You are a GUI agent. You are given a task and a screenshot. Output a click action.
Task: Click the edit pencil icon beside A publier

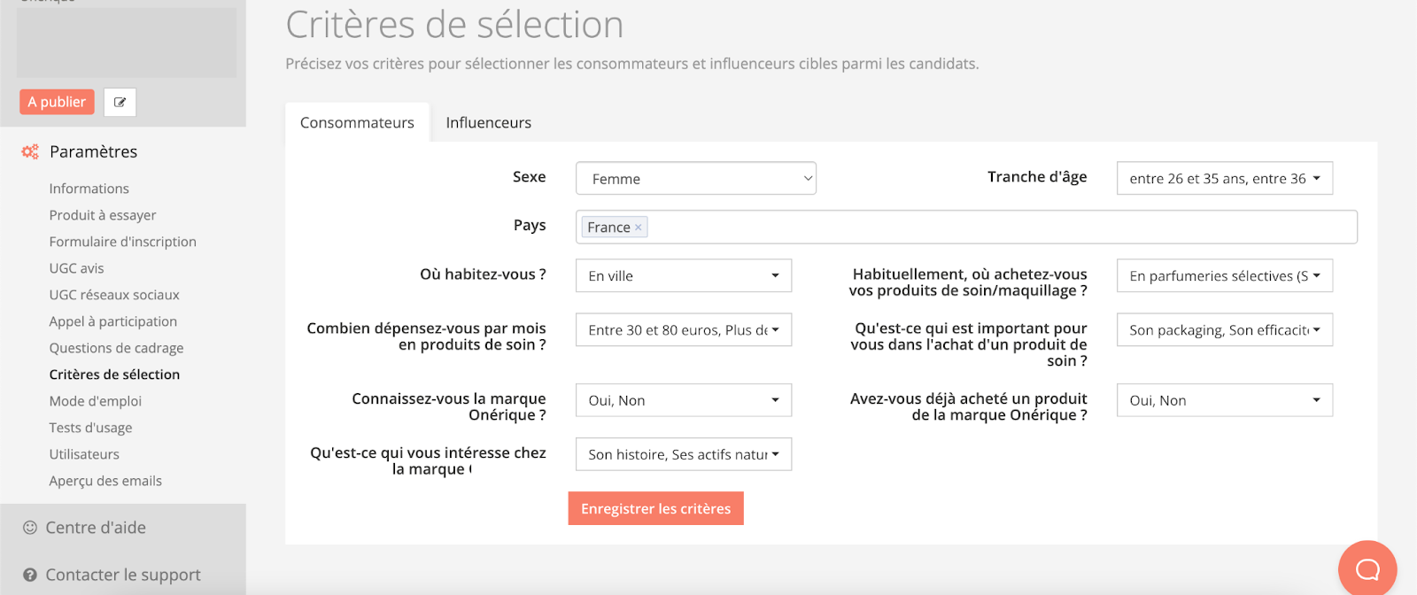[x=120, y=103]
